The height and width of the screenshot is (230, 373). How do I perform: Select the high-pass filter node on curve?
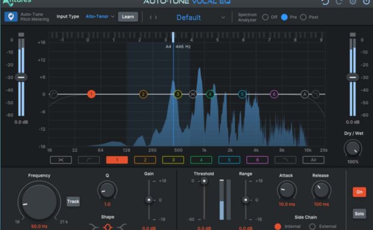pos(53,94)
